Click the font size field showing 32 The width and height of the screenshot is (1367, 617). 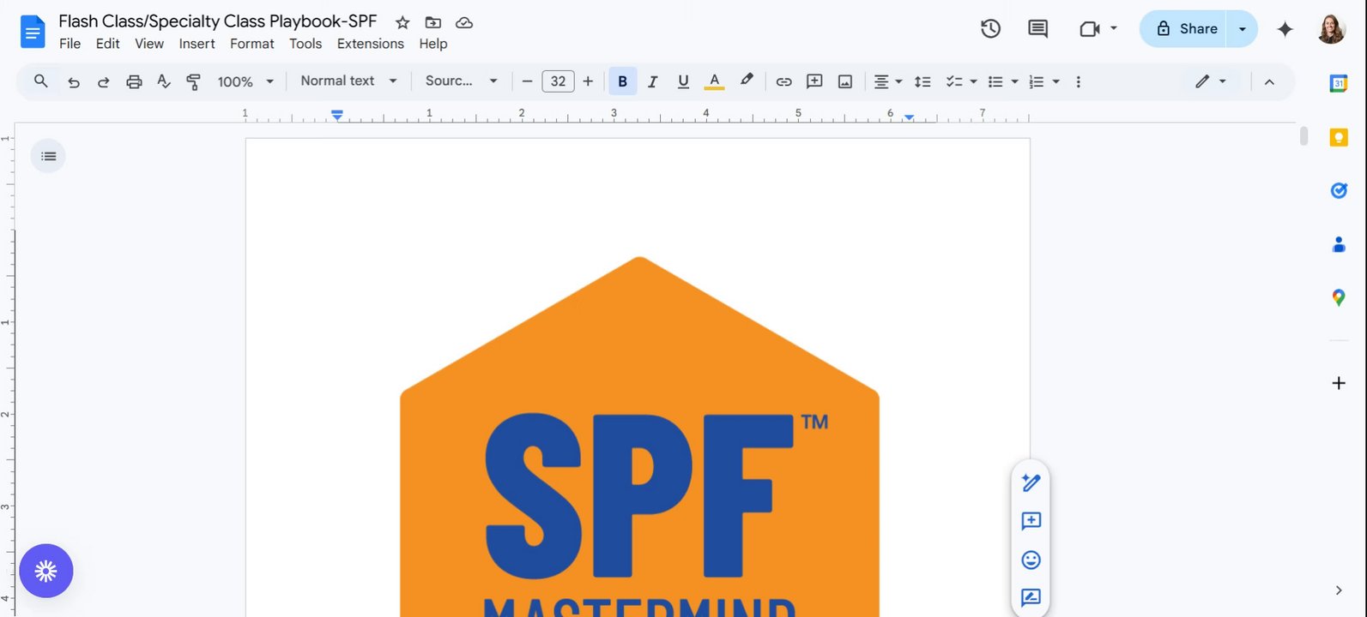pyautogui.click(x=558, y=81)
